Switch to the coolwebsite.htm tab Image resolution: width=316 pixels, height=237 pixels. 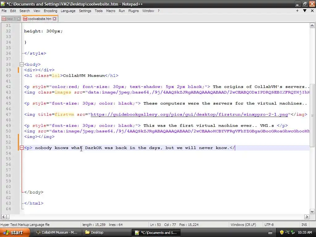tap(39, 19)
